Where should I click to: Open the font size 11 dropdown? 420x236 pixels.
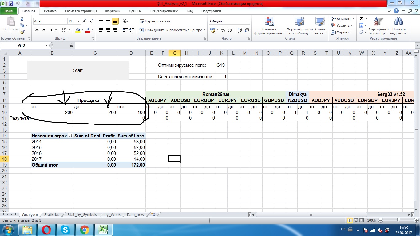(x=79, y=21)
